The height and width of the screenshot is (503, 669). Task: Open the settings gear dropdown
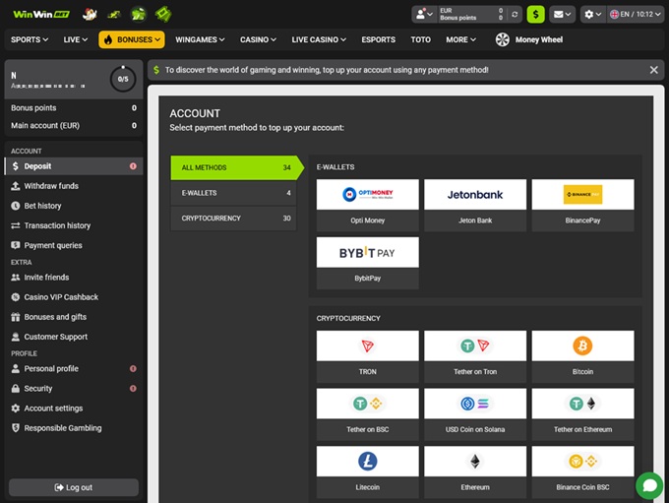(x=592, y=14)
